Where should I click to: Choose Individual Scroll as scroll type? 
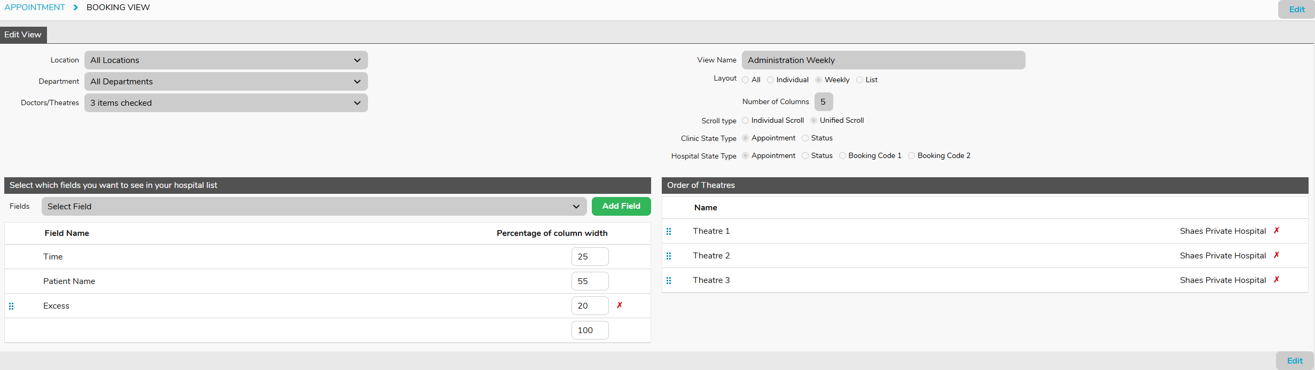[746, 121]
